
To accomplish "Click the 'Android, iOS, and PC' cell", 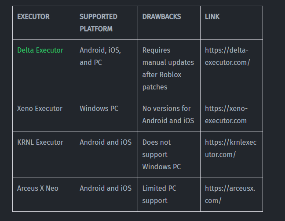I will (x=100, y=56).
